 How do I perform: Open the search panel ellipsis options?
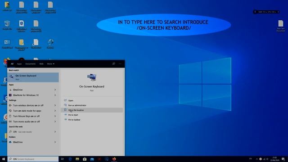(x=120, y=64)
